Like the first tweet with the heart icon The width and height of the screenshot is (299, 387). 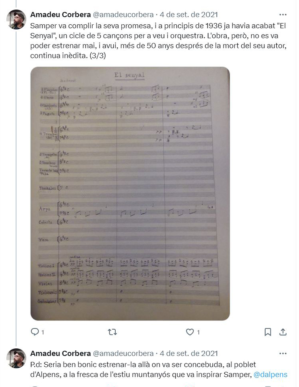pyautogui.click(x=190, y=332)
